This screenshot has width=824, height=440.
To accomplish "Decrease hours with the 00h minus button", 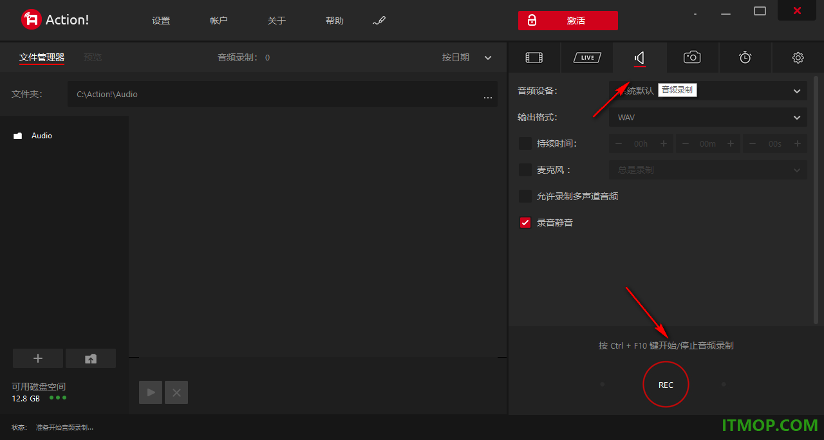I will point(619,143).
